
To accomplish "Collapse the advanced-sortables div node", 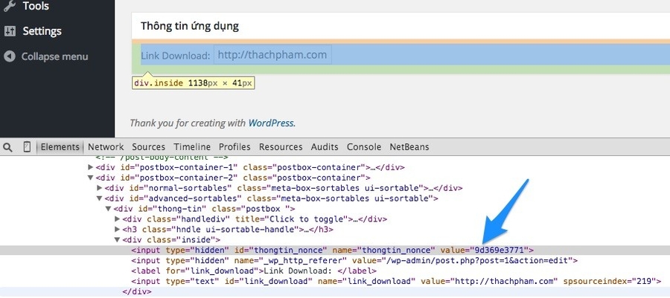I will click(x=100, y=198).
